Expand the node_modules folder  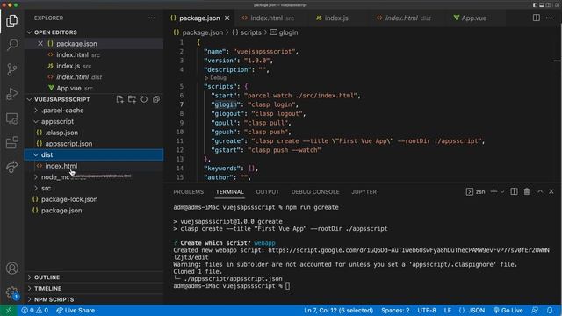94,177
